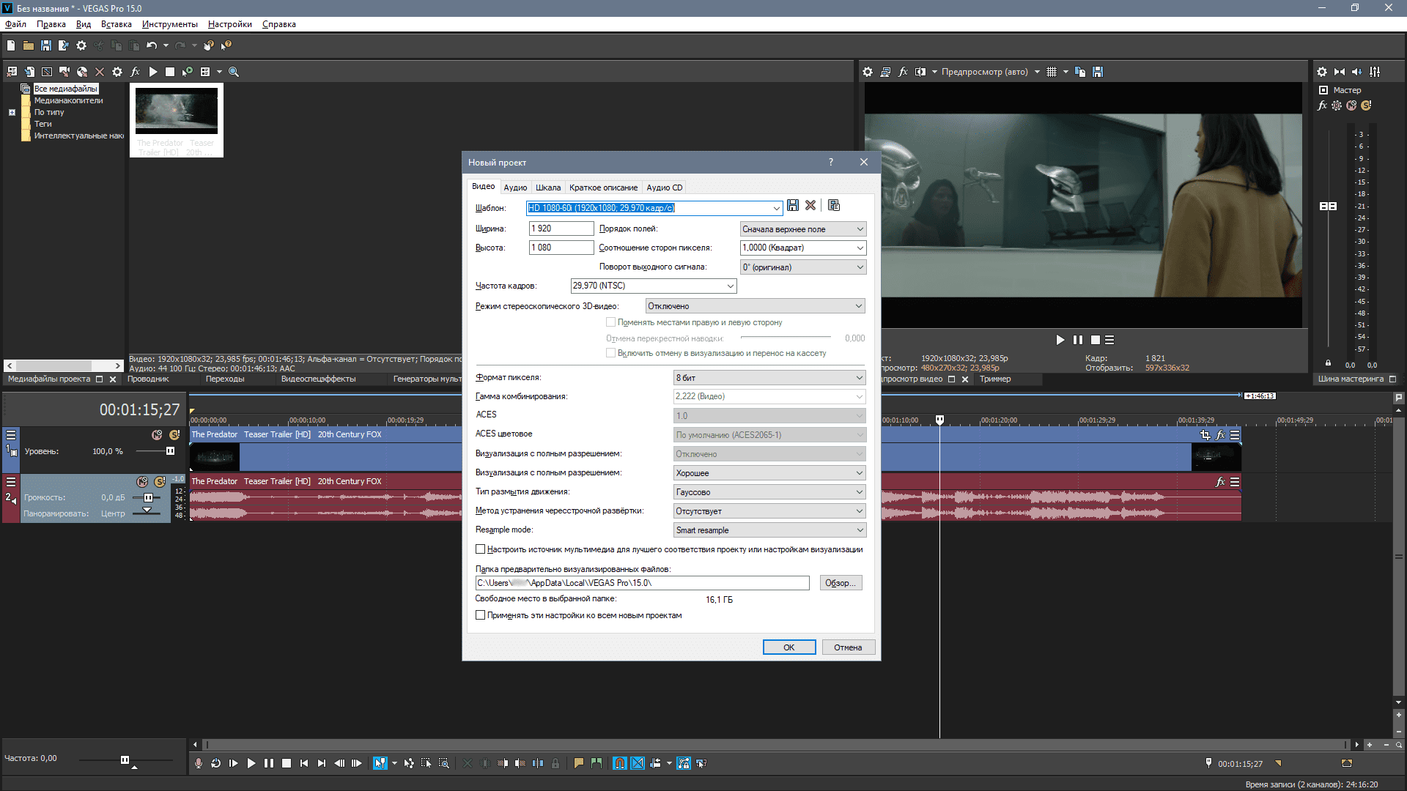Screen dimensions: 1407x791
Task: Click the track motion icon on video event
Action: coord(1205,435)
